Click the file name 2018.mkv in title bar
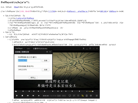 click(40, 49)
